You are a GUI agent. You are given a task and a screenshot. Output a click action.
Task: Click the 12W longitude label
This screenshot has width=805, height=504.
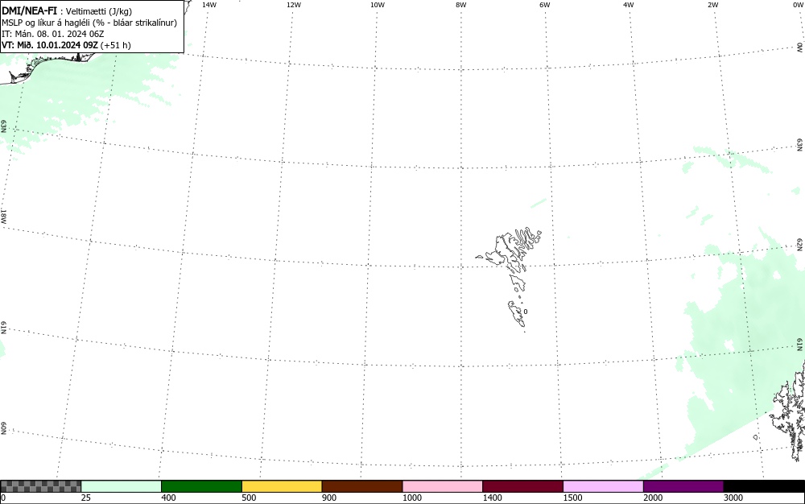click(x=294, y=5)
